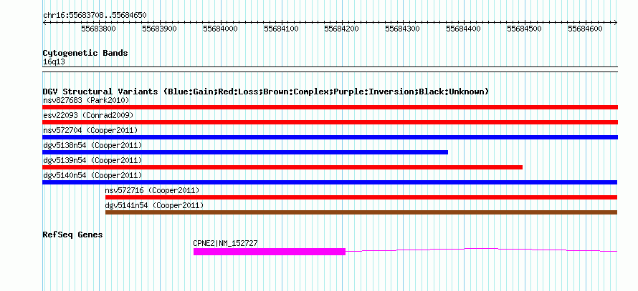Click the nsv572716 (Cooper2011) label
The image size is (638, 291).
click(x=152, y=190)
